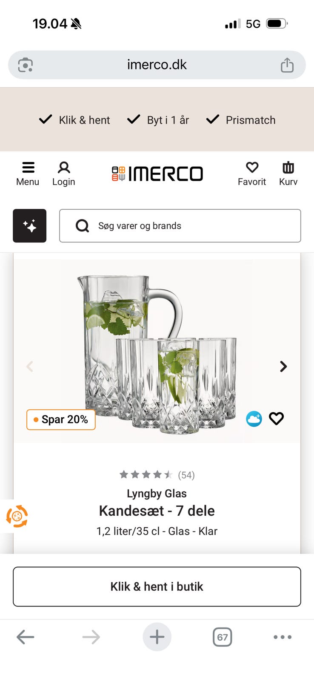Tap the blue cloud badge icon
The height and width of the screenshot is (682, 314).
point(254,419)
